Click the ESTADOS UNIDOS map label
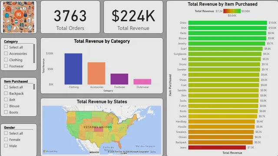Viewport: 278px width, 156px height. tap(98, 127)
